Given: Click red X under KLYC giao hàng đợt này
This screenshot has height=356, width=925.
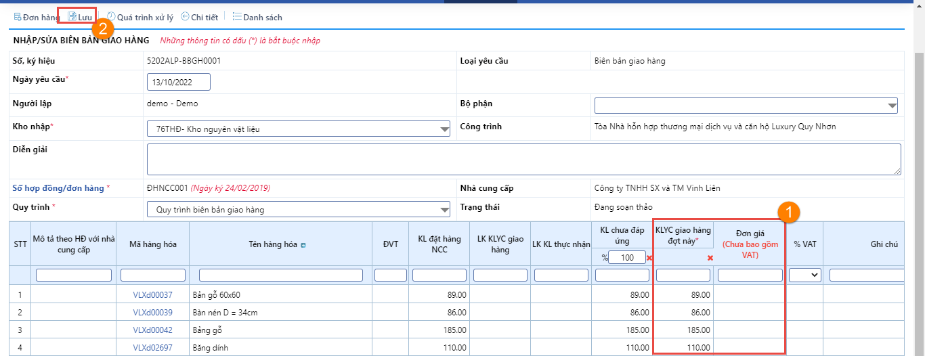Looking at the screenshot, I should tap(710, 258).
